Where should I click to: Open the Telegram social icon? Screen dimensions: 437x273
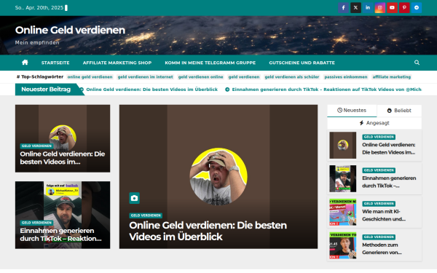click(x=417, y=8)
